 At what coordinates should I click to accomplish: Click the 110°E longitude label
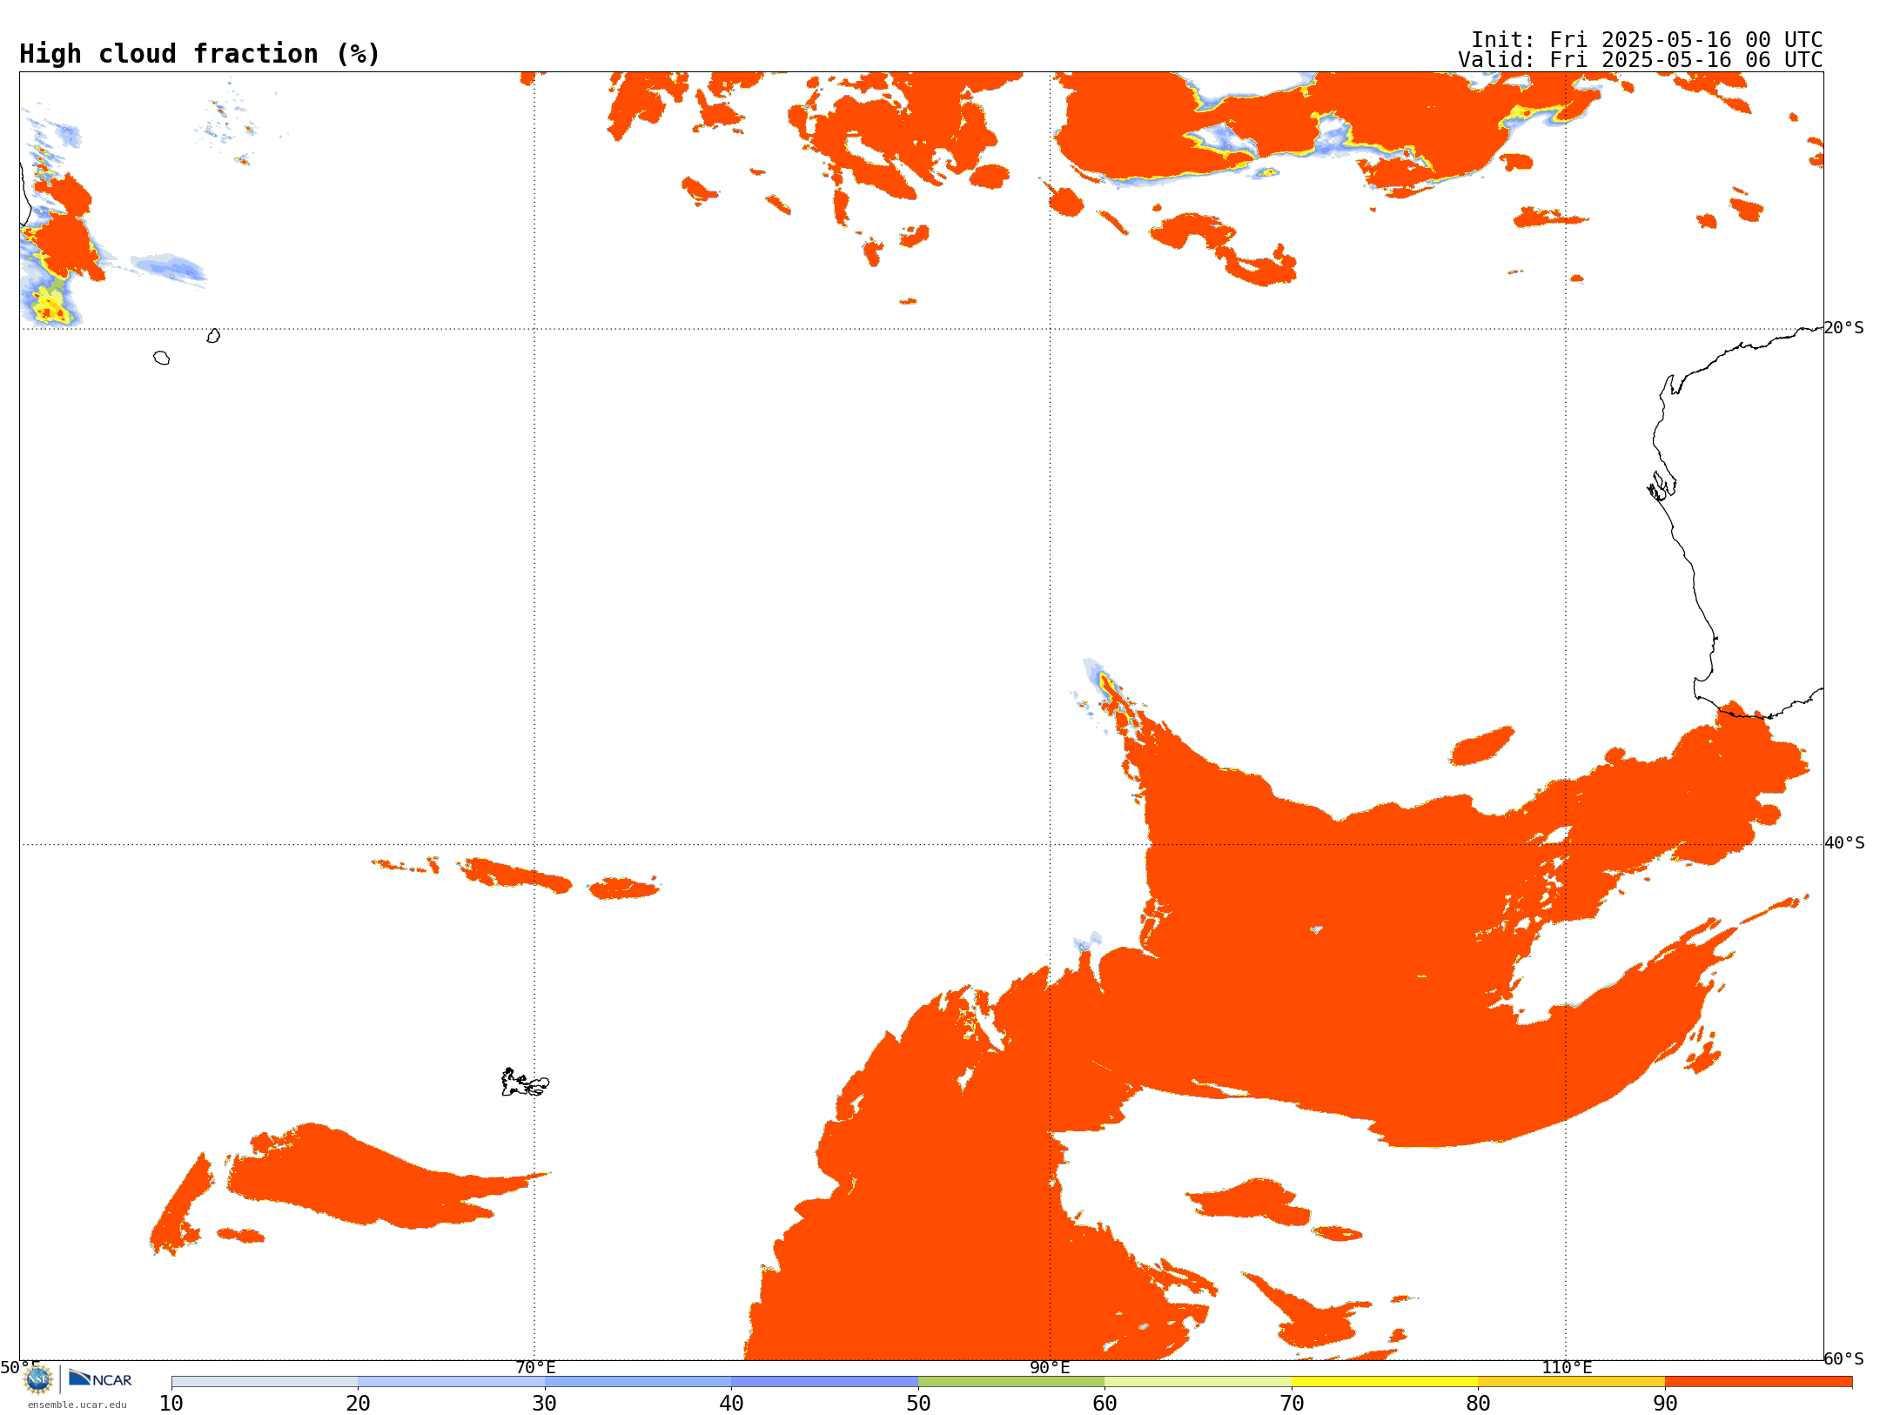pyautogui.click(x=1567, y=1367)
